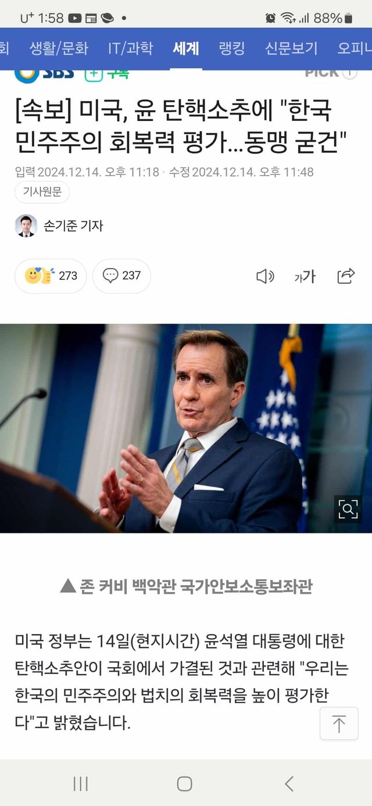Tap the Android back arrow
This screenshot has width=372, height=806.
[x=289, y=783]
